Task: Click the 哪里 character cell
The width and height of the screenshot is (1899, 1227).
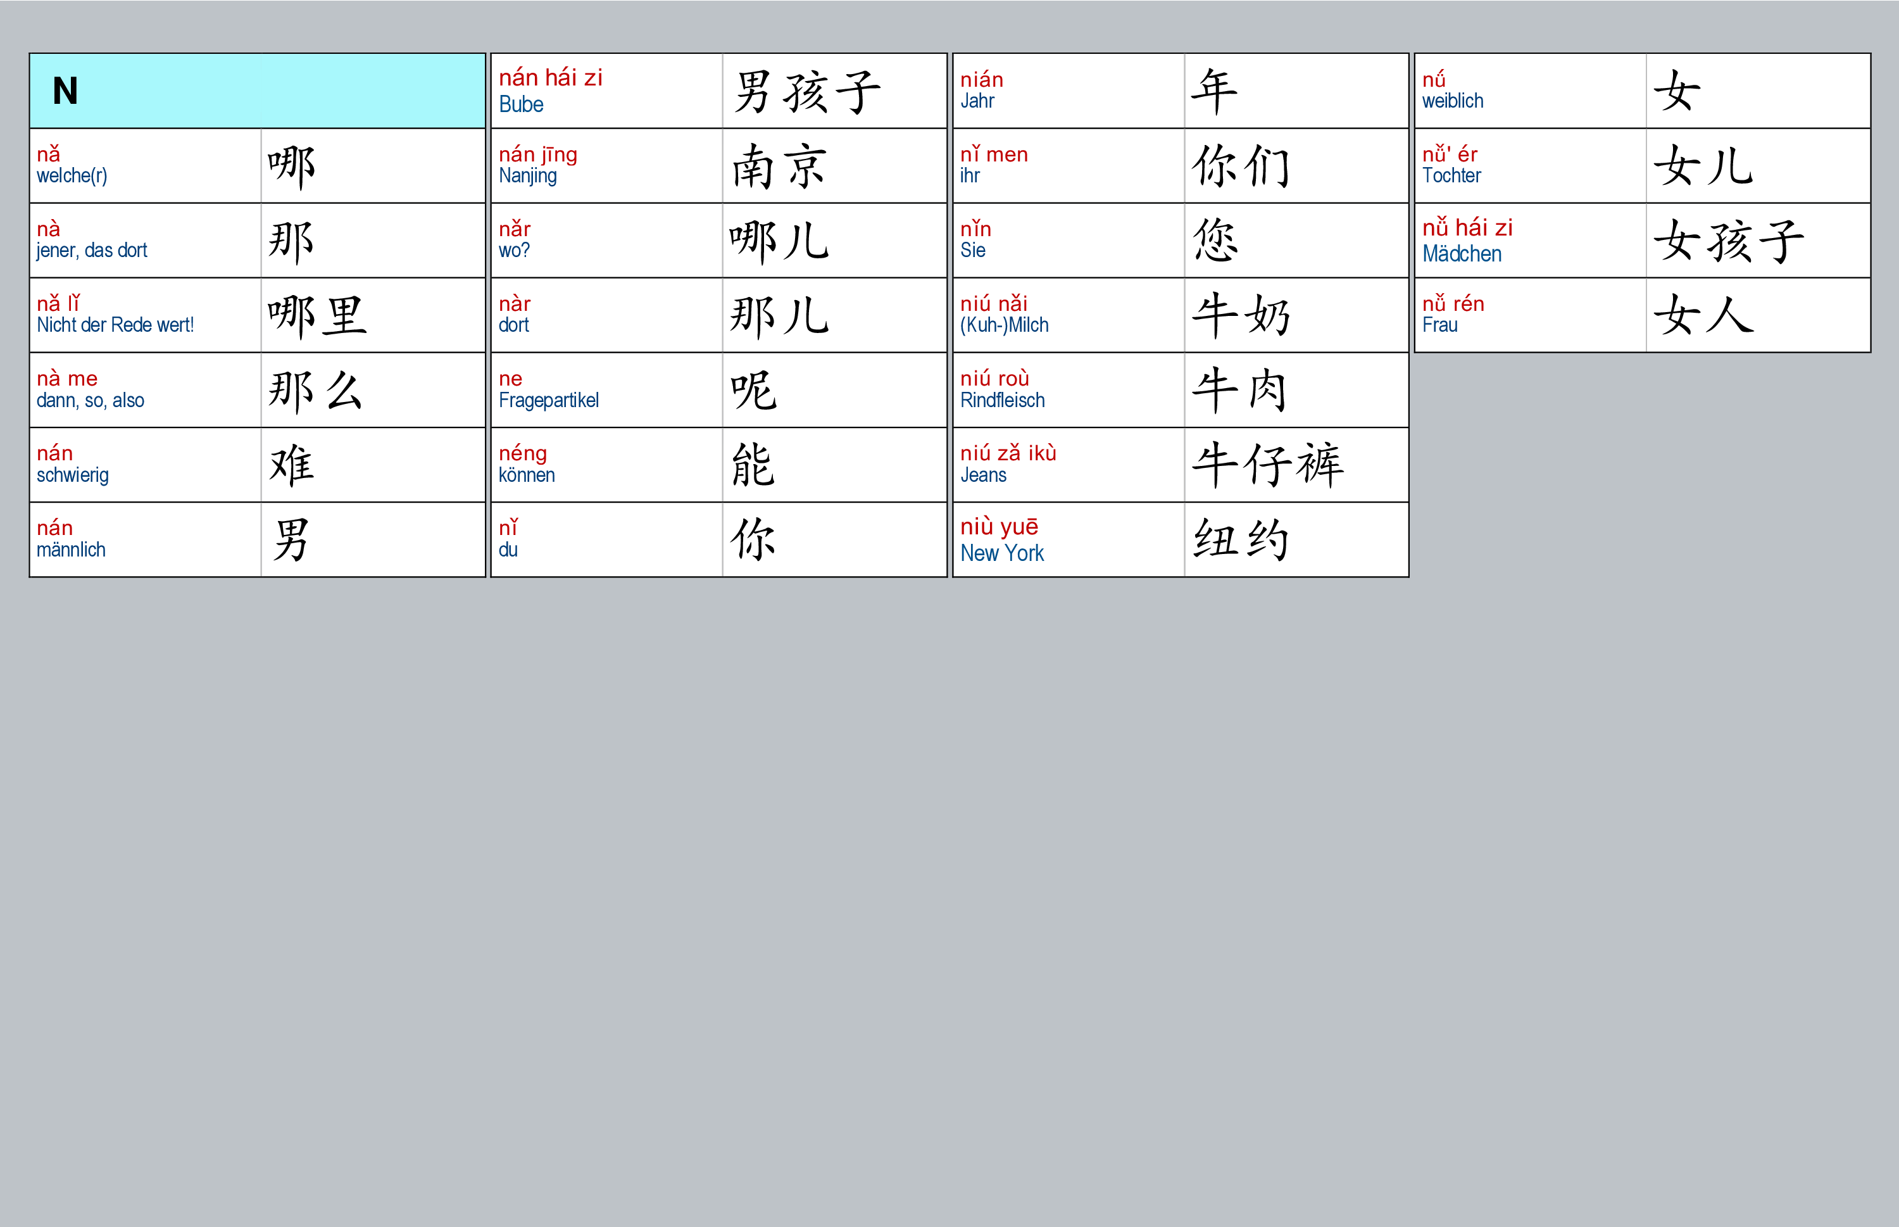Action: point(317,315)
